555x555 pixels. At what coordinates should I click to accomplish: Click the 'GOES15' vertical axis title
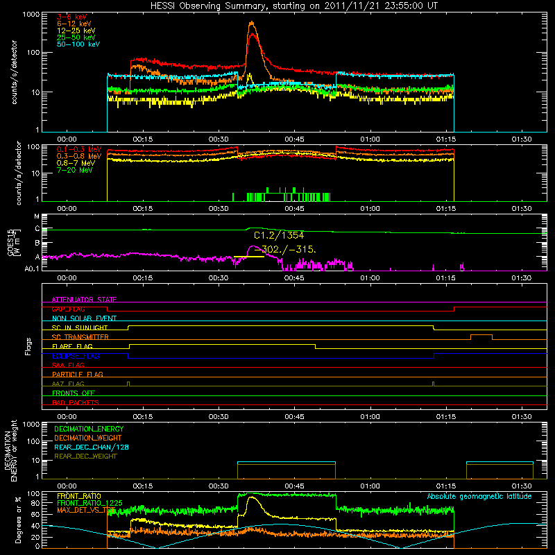click(x=11, y=242)
